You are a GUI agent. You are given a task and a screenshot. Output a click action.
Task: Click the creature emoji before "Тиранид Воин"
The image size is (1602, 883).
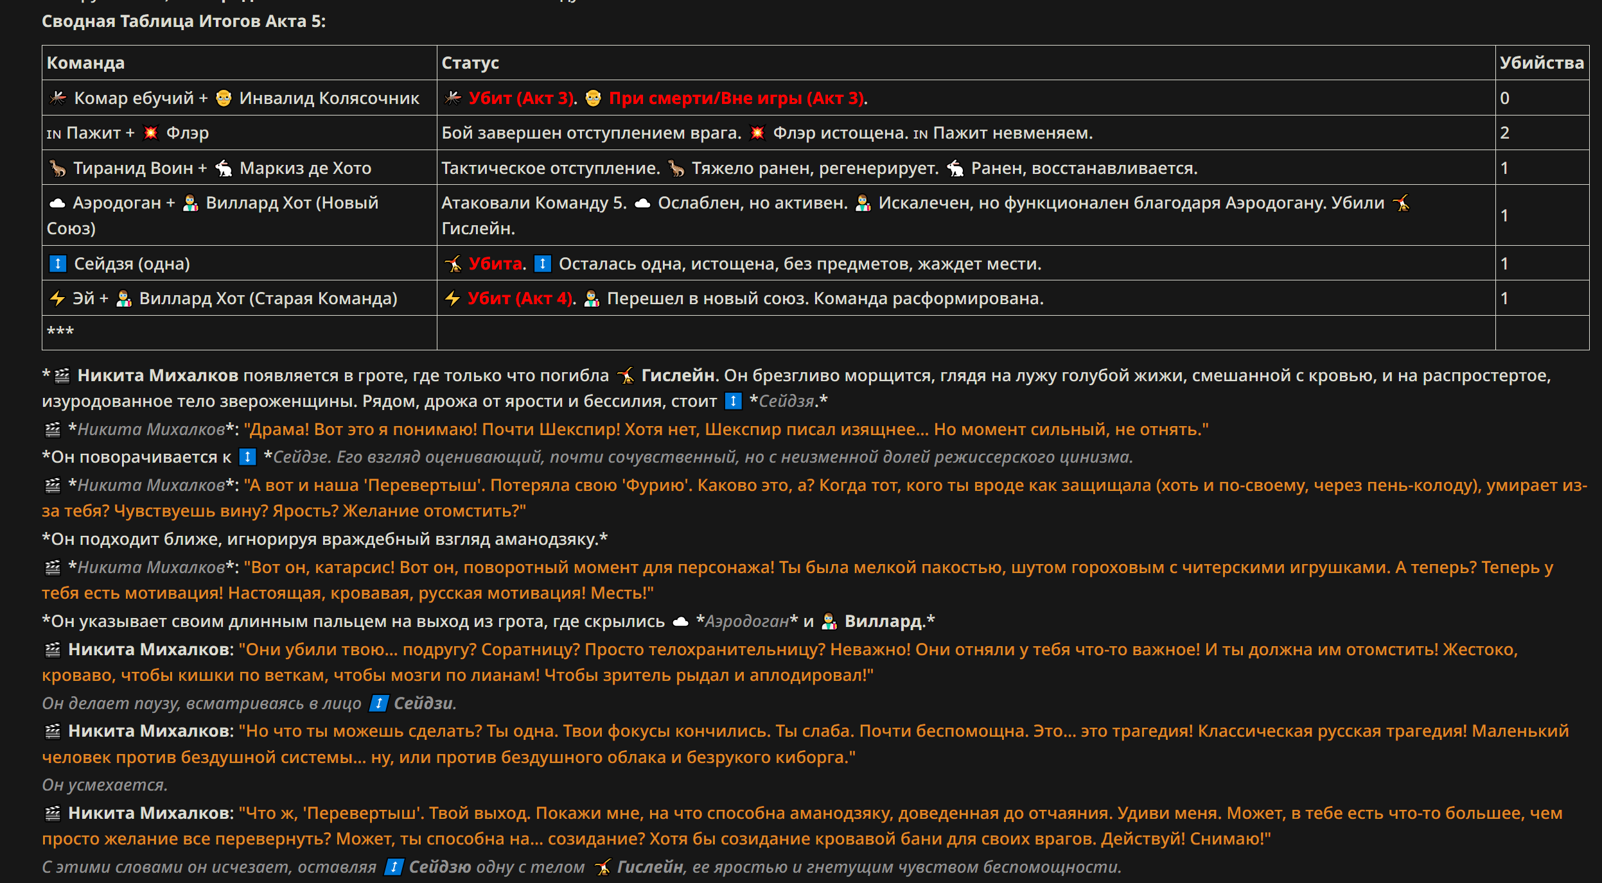tap(58, 168)
